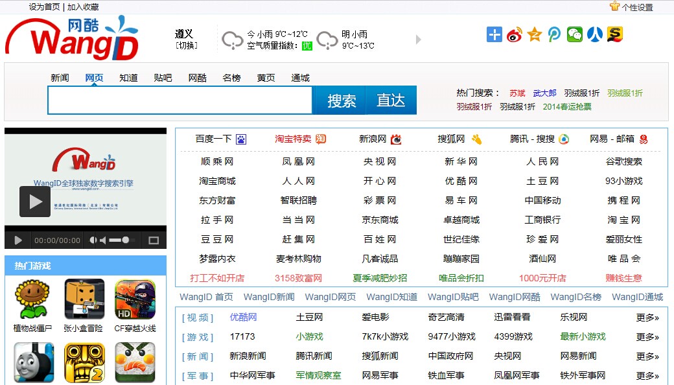Expand 更多 in the 视频 row

click(647, 318)
